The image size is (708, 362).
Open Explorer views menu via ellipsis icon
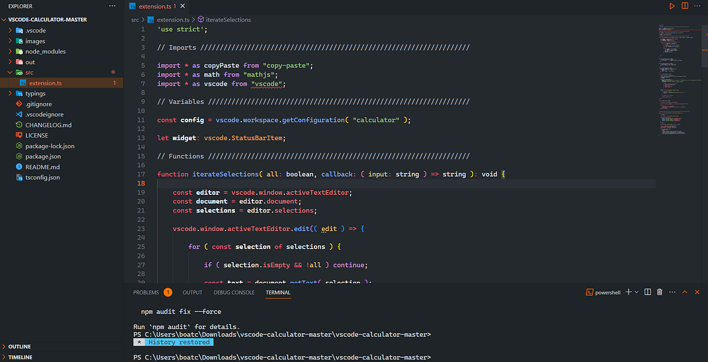coord(112,5)
